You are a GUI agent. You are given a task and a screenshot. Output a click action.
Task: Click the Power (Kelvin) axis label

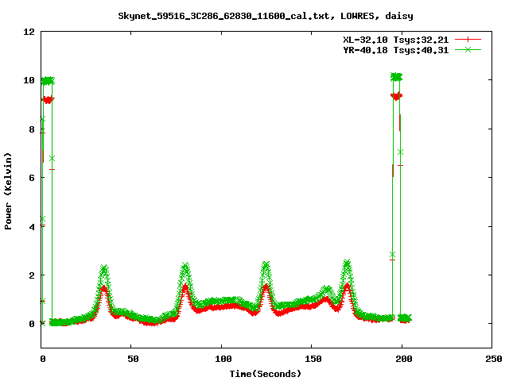(8, 191)
